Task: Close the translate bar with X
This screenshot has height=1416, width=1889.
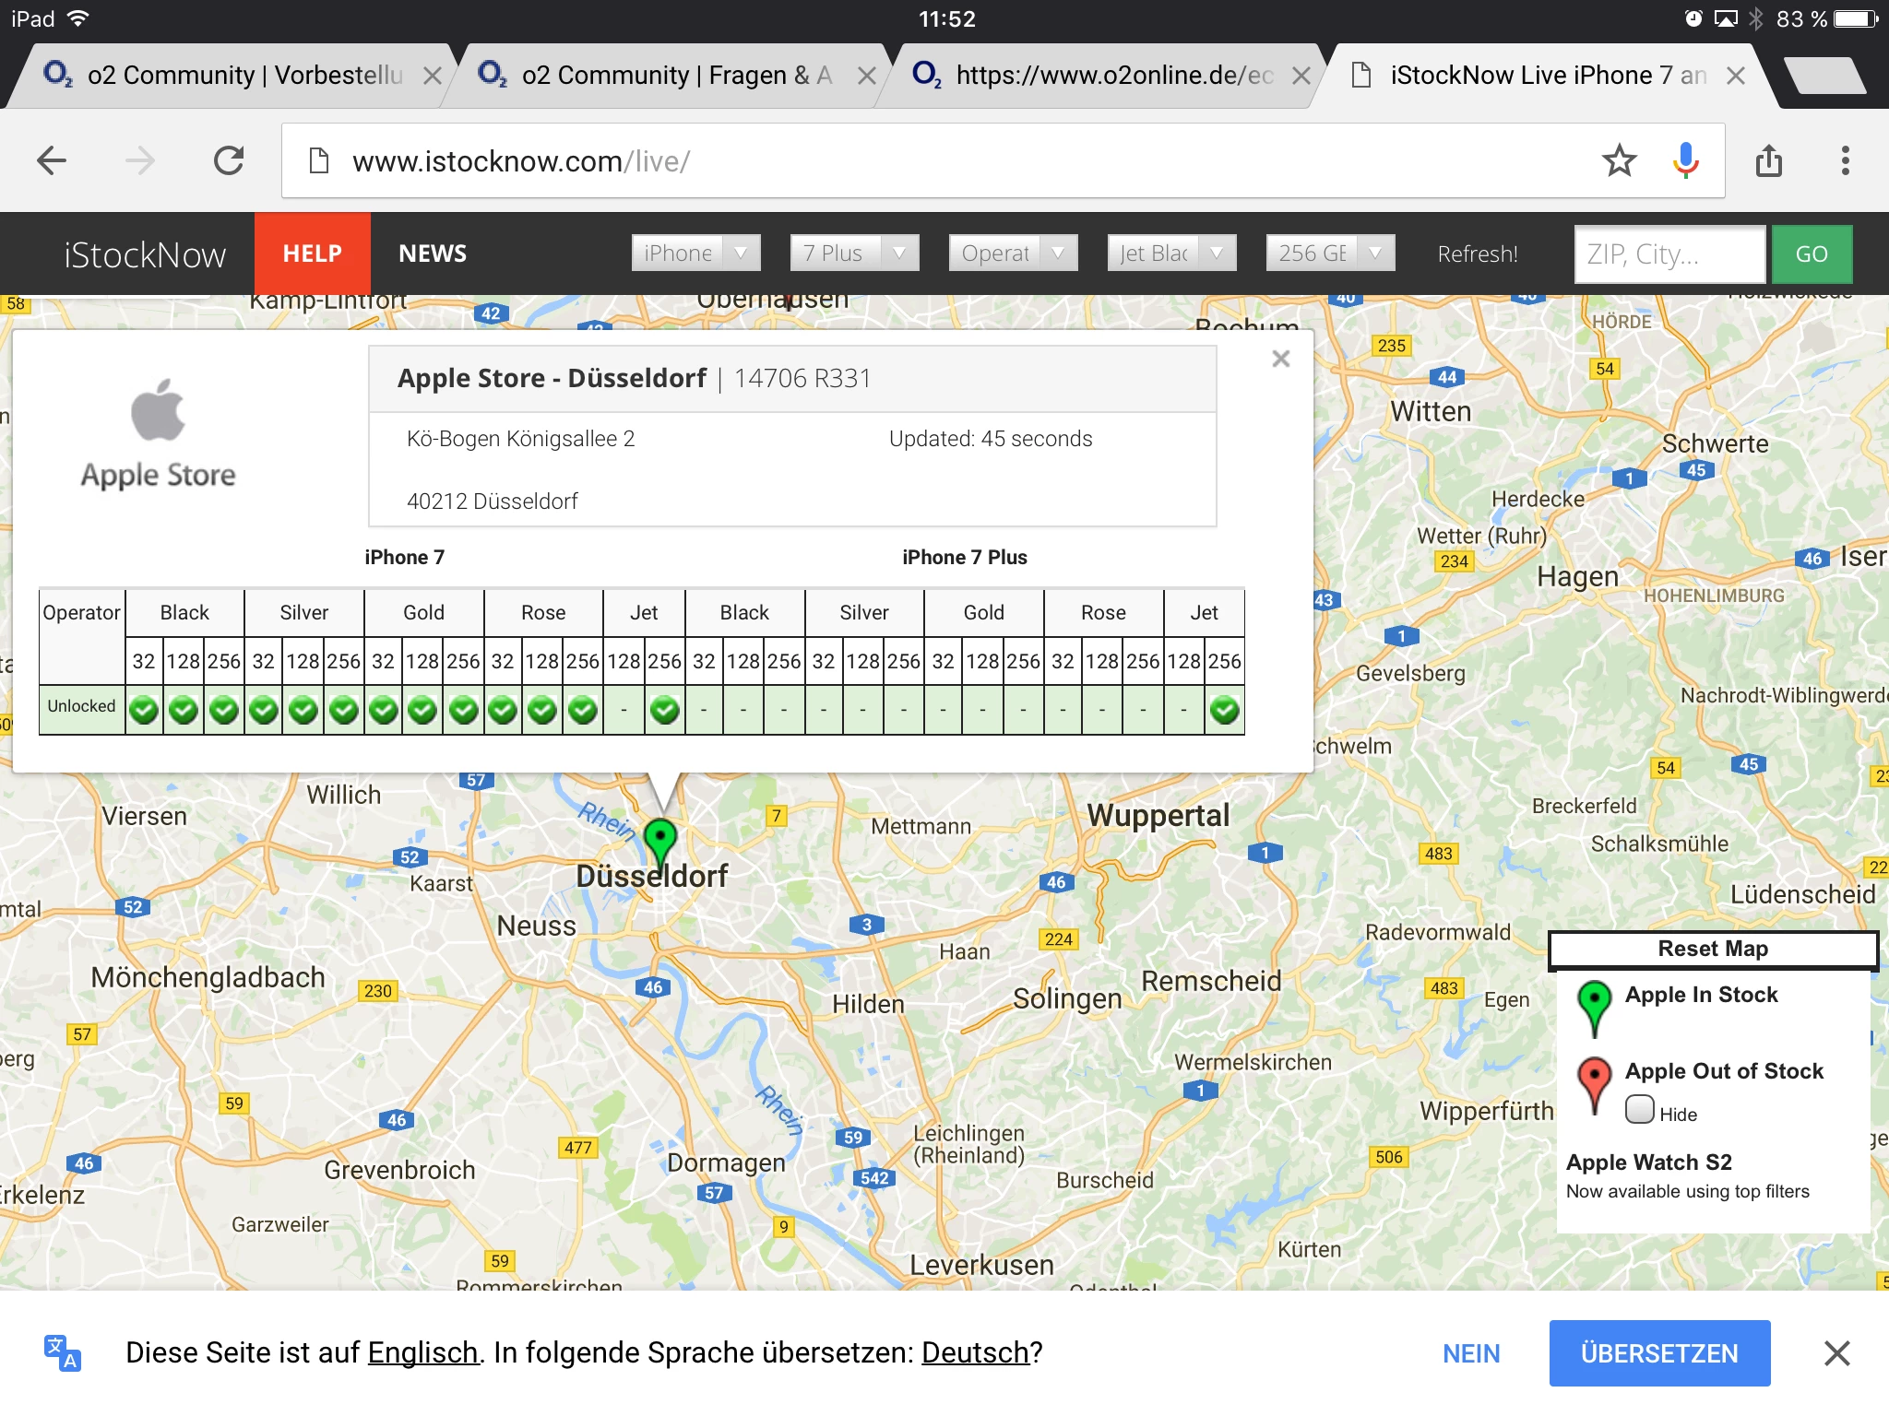Action: tap(1836, 1353)
